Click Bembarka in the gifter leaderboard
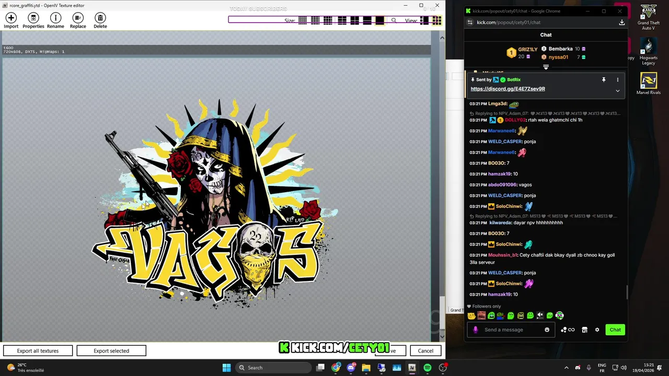The height and width of the screenshot is (376, 669). [560, 49]
